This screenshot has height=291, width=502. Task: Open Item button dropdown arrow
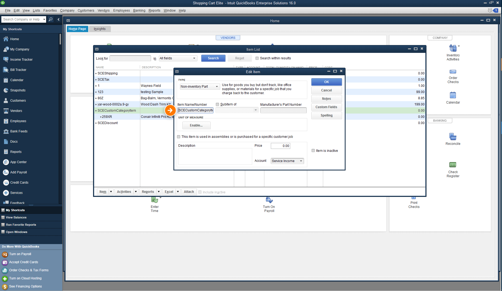pyautogui.click(x=111, y=192)
